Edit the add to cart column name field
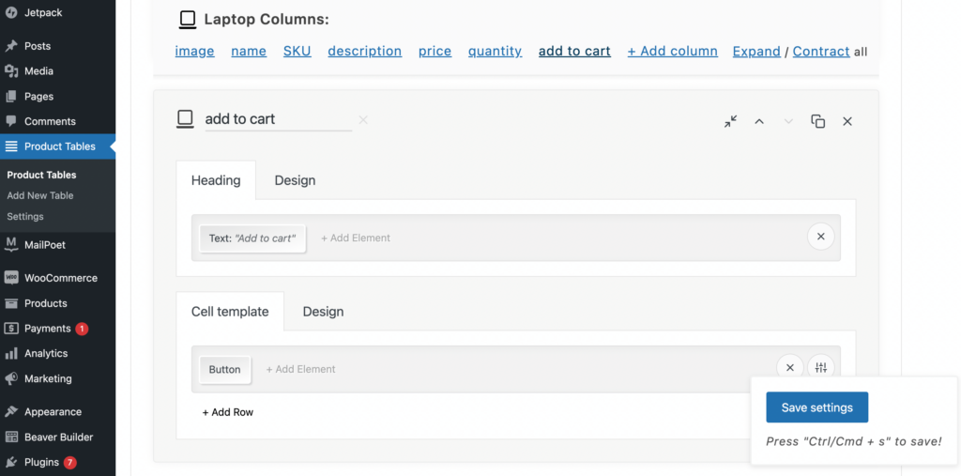Viewport: 961px width, 476px height. pyautogui.click(x=277, y=119)
